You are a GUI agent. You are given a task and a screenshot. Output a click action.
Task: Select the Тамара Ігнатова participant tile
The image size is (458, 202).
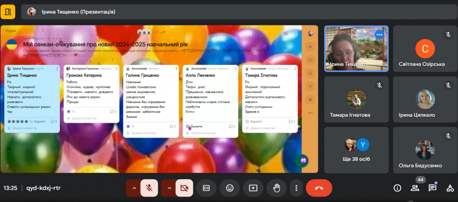356,99
